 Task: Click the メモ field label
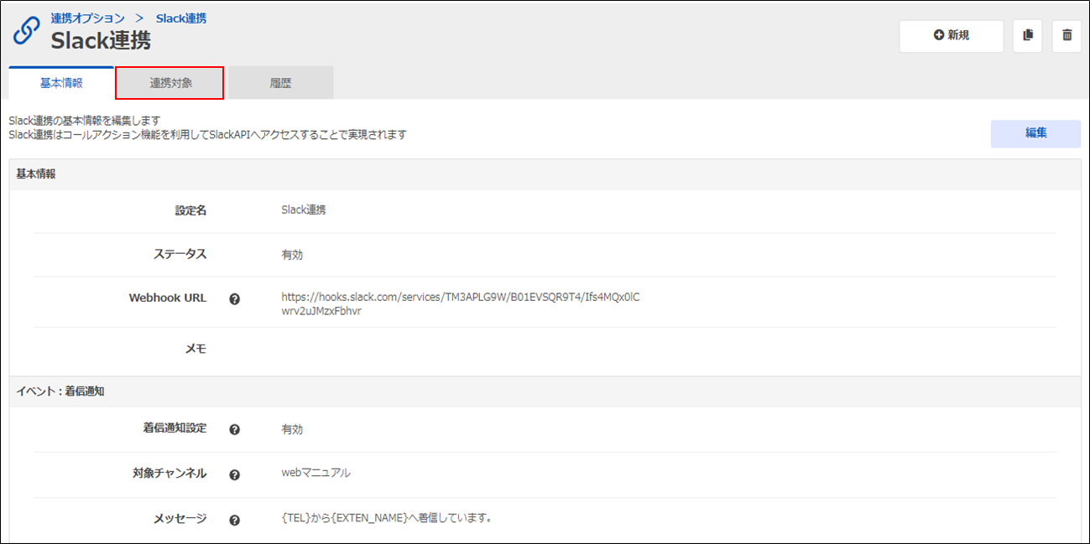coord(196,349)
